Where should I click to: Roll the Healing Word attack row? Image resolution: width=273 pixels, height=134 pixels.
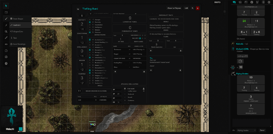click(x=130, y=63)
